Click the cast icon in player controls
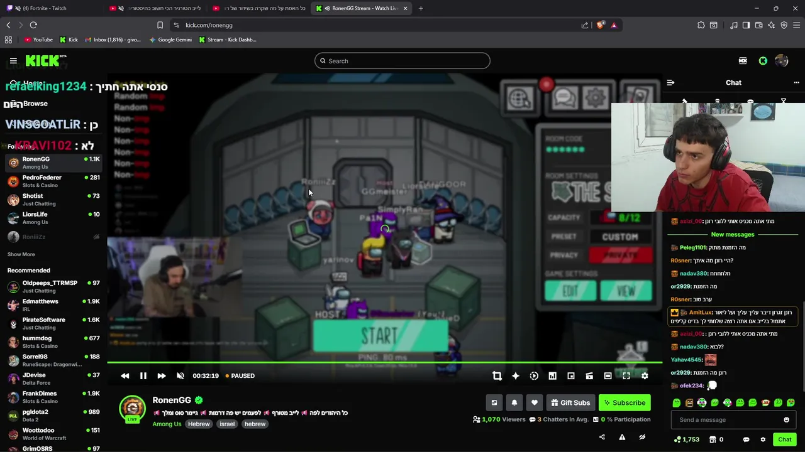Image resolution: width=805 pixels, height=452 pixels. click(589, 375)
